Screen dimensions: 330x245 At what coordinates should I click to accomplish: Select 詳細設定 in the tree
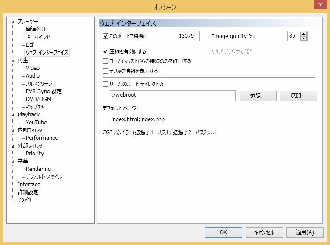click(x=28, y=192)
